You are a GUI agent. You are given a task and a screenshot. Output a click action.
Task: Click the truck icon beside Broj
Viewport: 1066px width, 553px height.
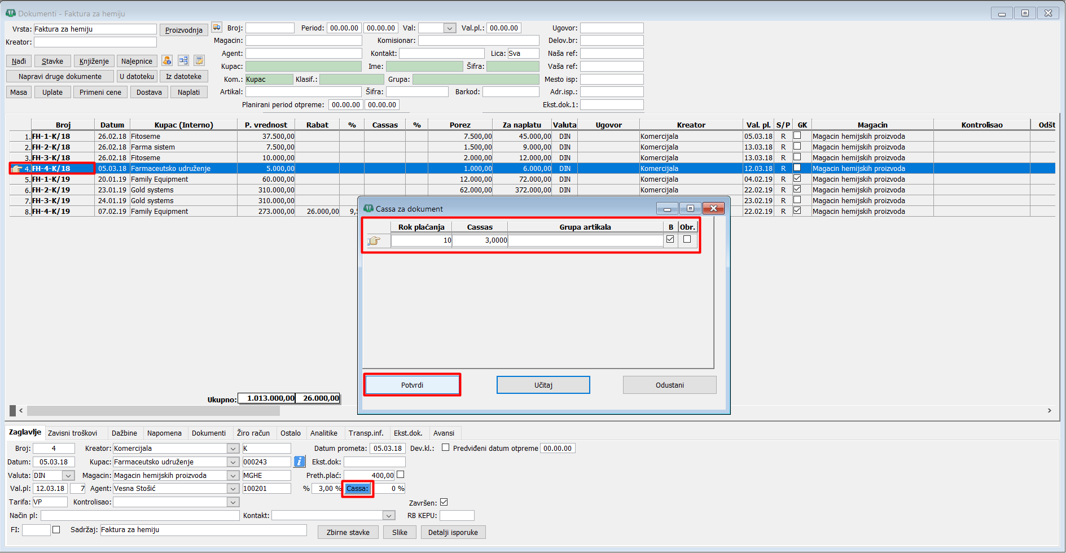click(x=217, y=28)
